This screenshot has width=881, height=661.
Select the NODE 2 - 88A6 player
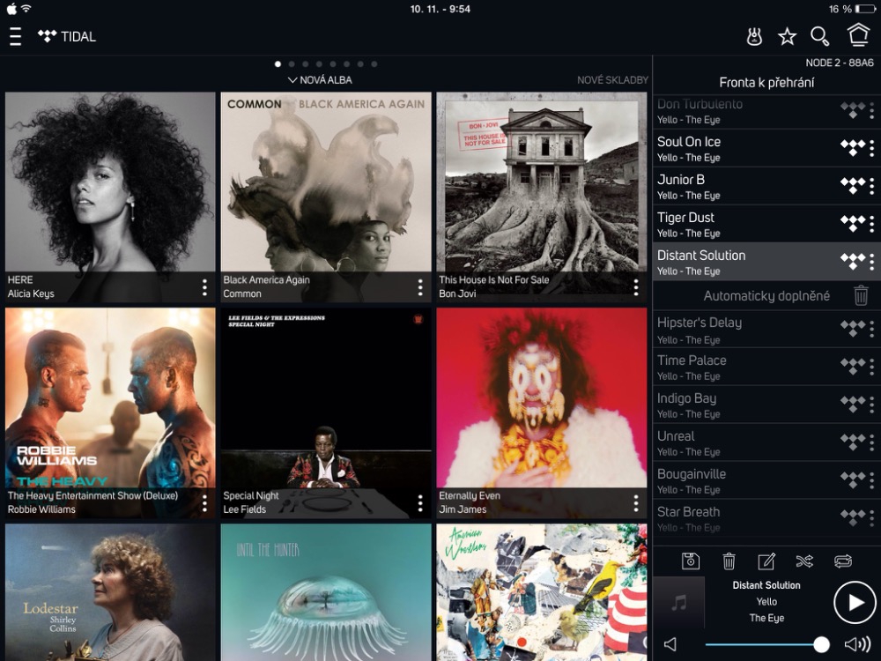click(840, 63)
